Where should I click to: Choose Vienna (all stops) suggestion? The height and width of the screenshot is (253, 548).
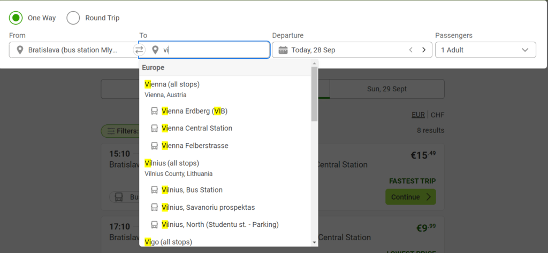(172, 84)
